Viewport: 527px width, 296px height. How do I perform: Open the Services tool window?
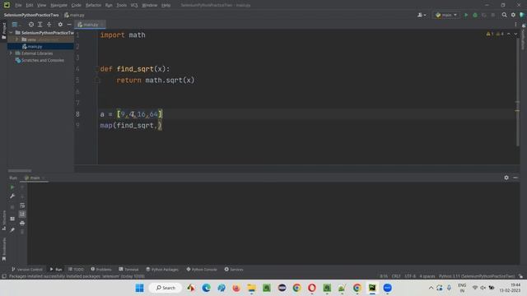(234, 269)
